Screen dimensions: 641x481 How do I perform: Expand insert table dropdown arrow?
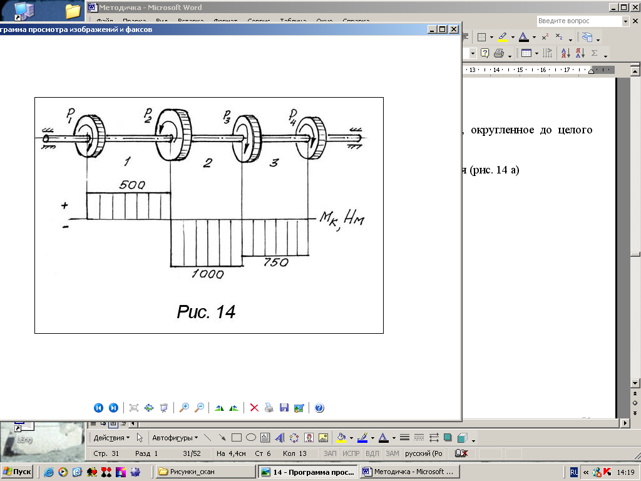tap(536, 53)
